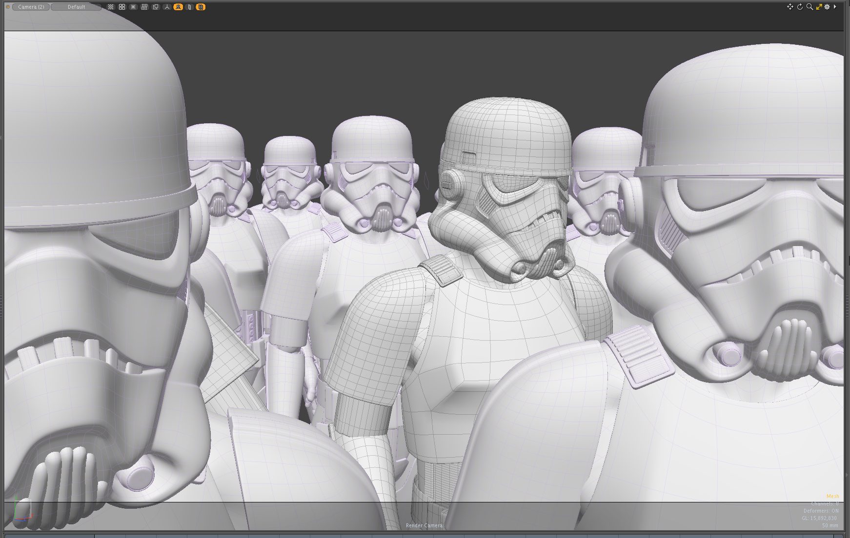This screenshot has height=538, width=850.
Task: Click the rotate viewport circular arrow icon
Action: [x=800, y=7]
